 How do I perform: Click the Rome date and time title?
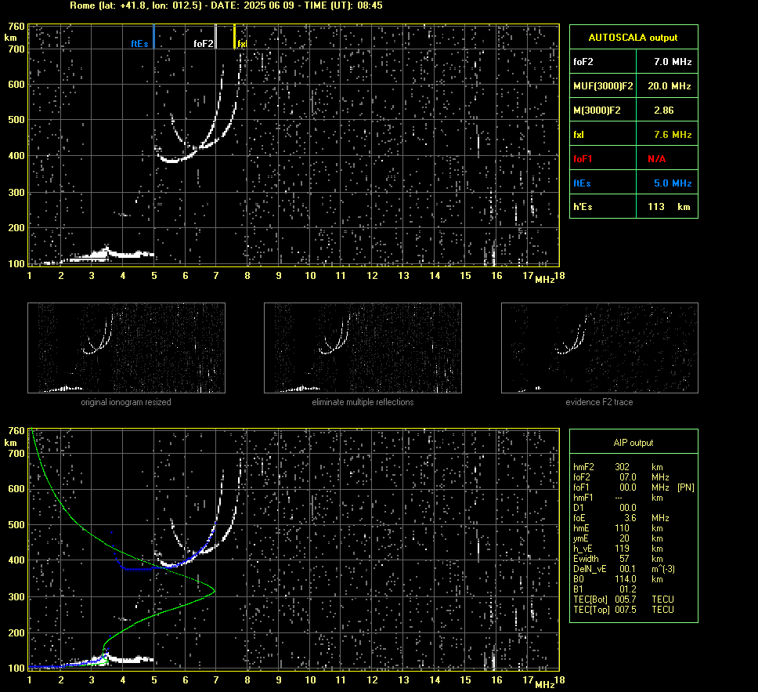pos(226,5)
